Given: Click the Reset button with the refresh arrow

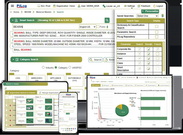Looking at the screenshot, I should pyautogui.click(x=109, y=60).
